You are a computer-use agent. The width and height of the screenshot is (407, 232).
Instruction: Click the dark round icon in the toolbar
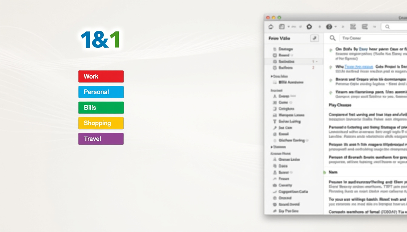(x=329, y=27)
